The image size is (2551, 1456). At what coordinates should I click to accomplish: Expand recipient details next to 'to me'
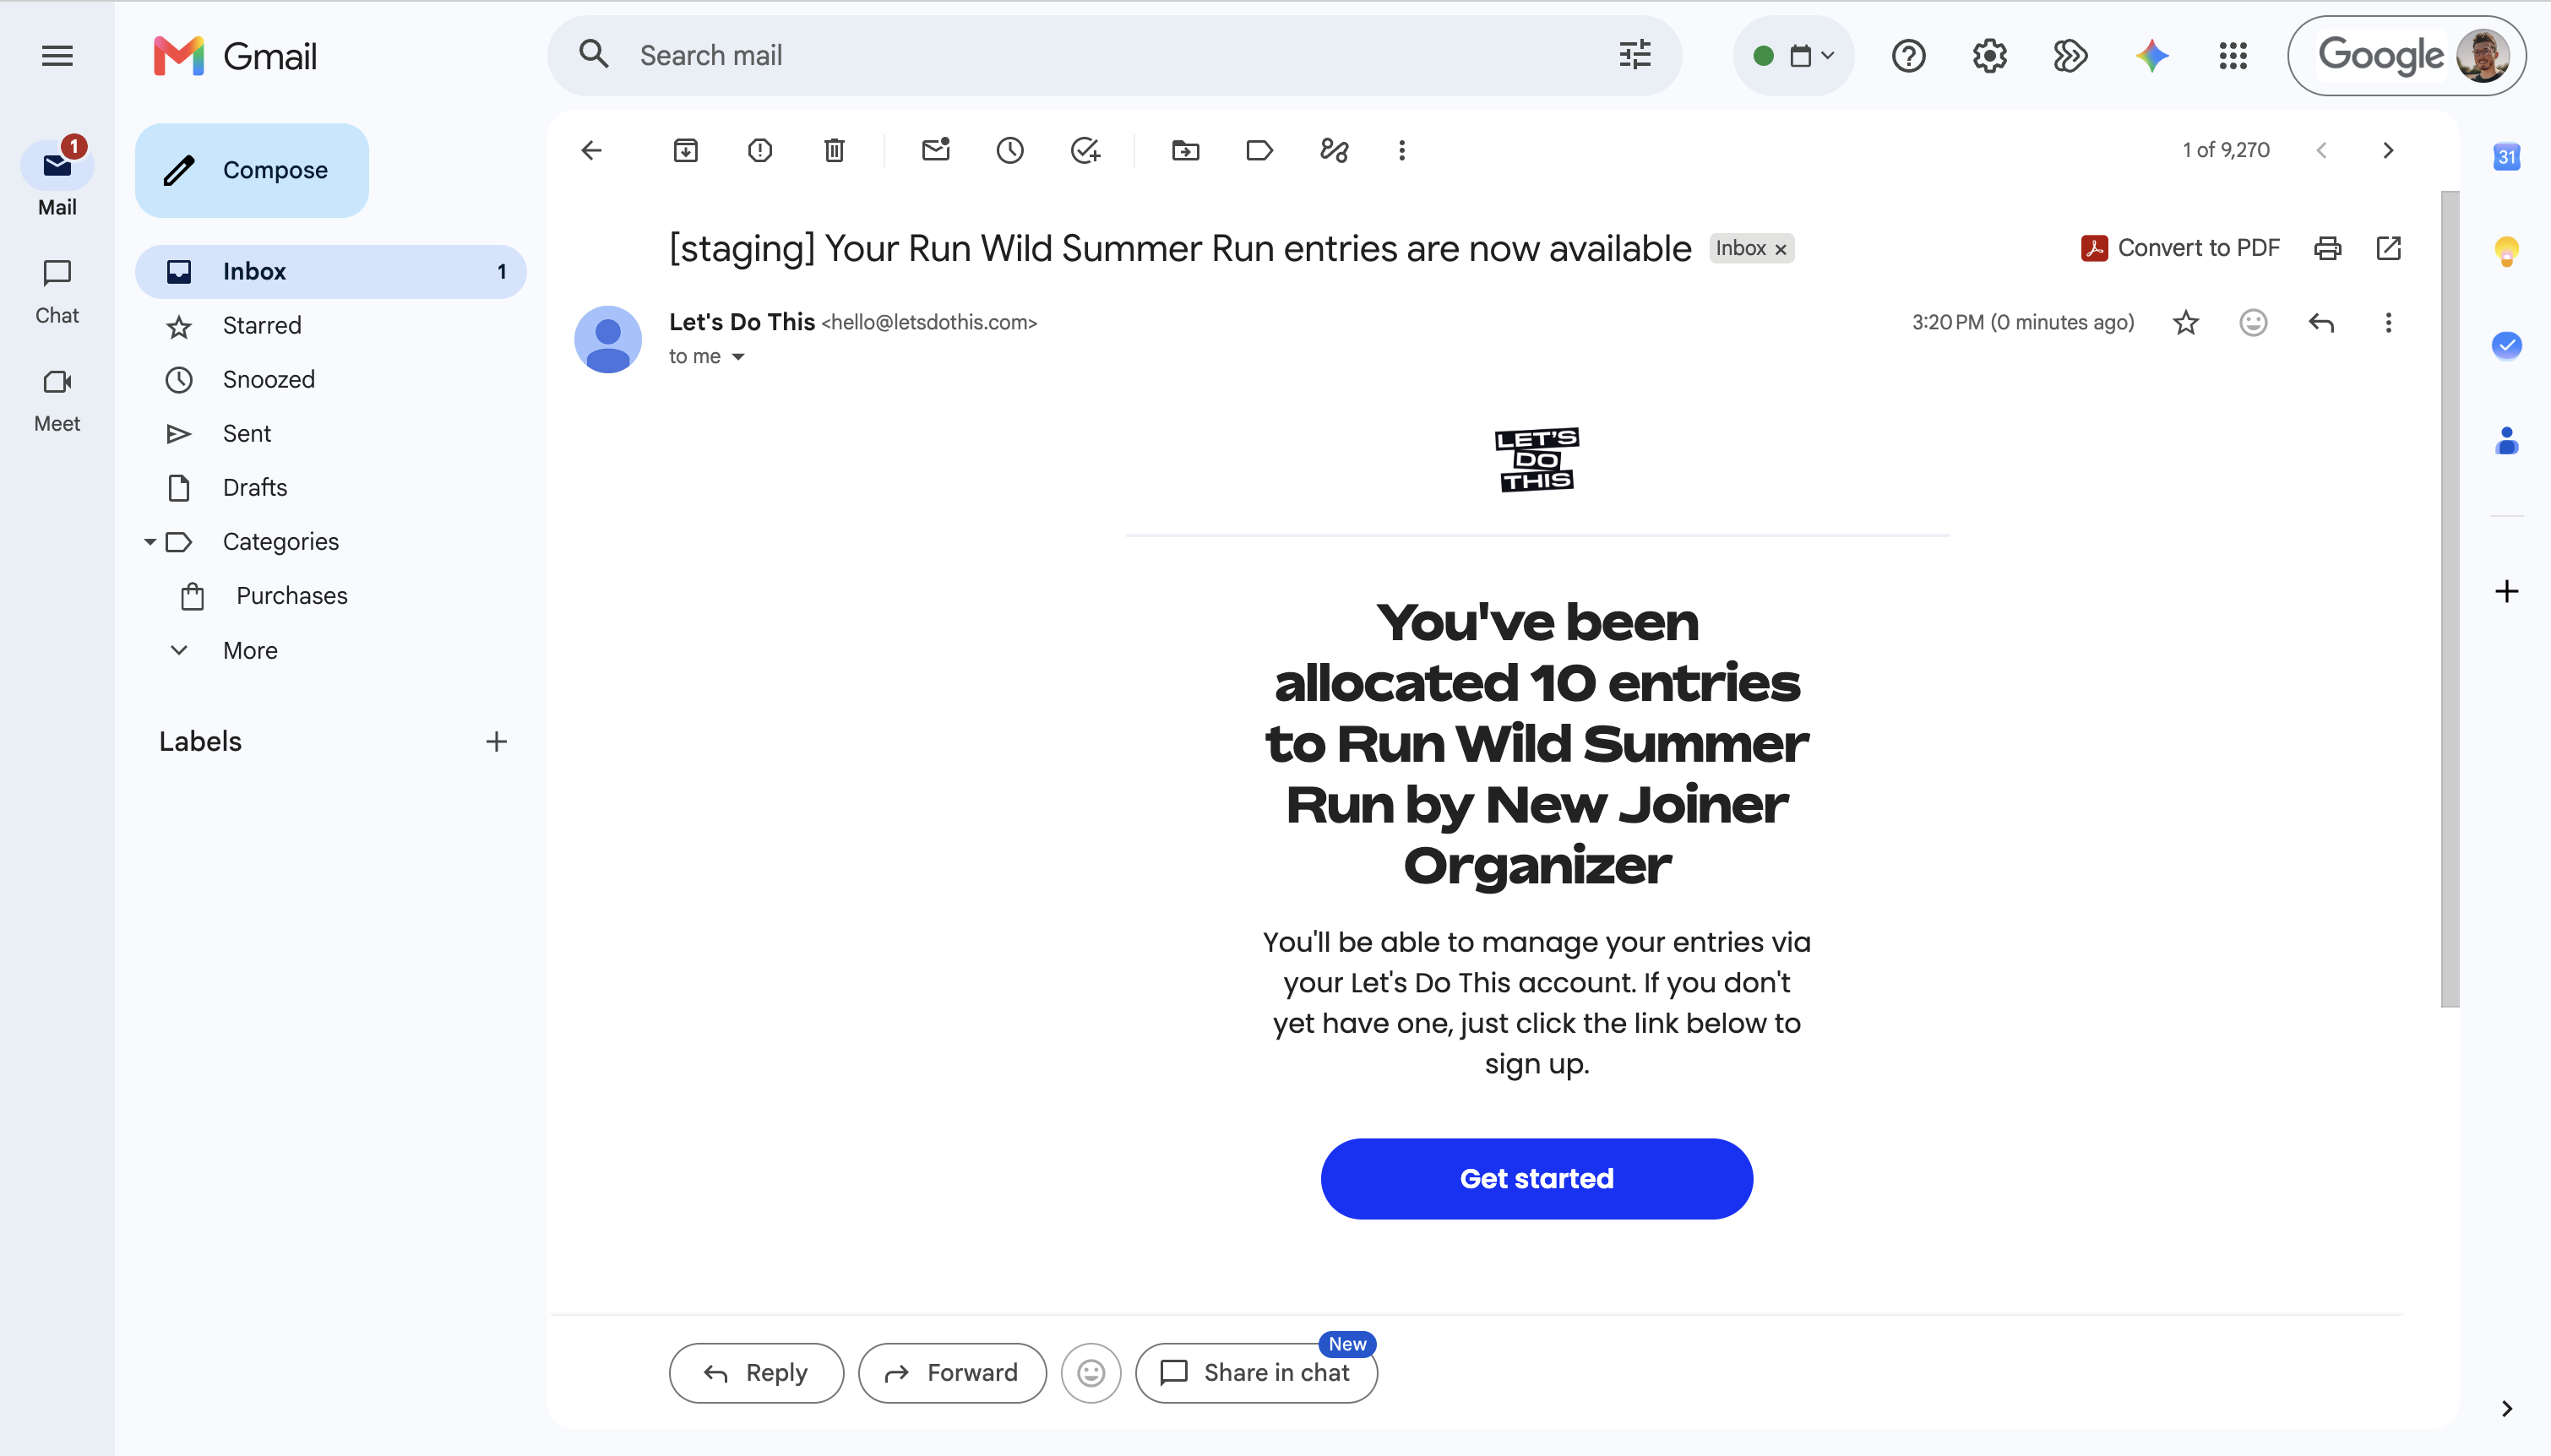[x=738, y=357]
